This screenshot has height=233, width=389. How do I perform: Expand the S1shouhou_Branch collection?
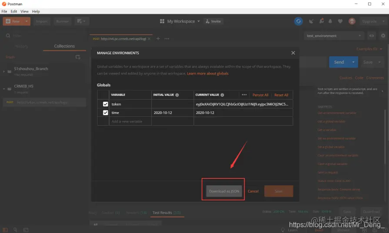tap(4, 71)
